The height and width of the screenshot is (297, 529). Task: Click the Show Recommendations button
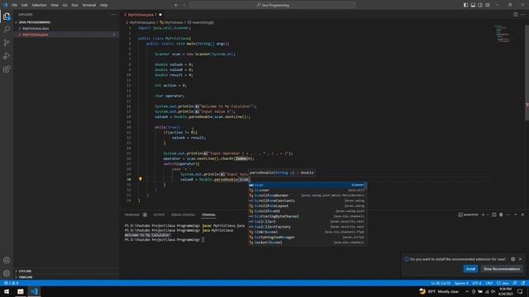tap(502, 269)
